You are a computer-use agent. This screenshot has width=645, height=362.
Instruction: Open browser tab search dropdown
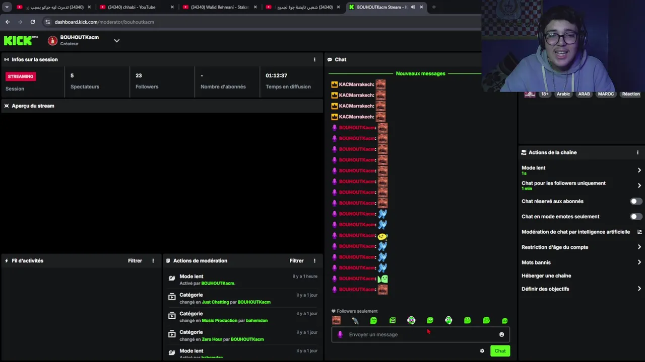pos(7,7)
